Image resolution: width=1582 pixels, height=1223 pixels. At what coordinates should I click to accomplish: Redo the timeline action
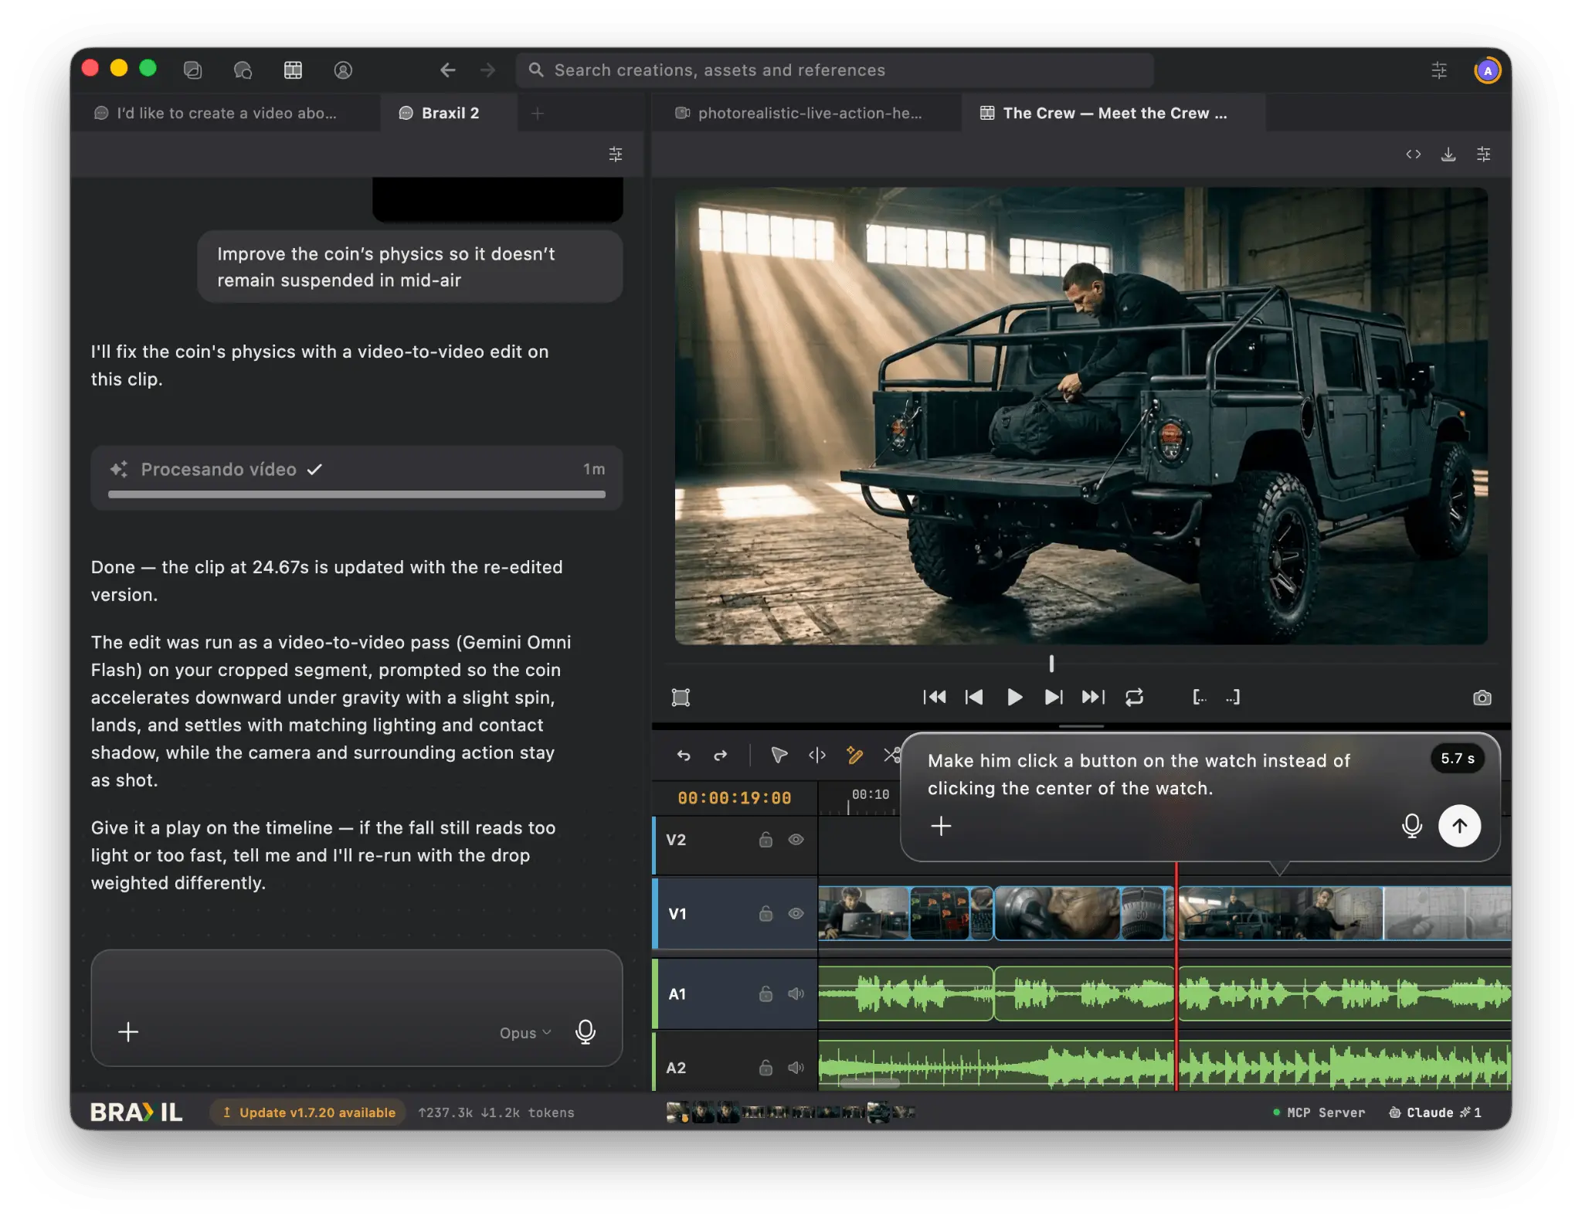720,756
